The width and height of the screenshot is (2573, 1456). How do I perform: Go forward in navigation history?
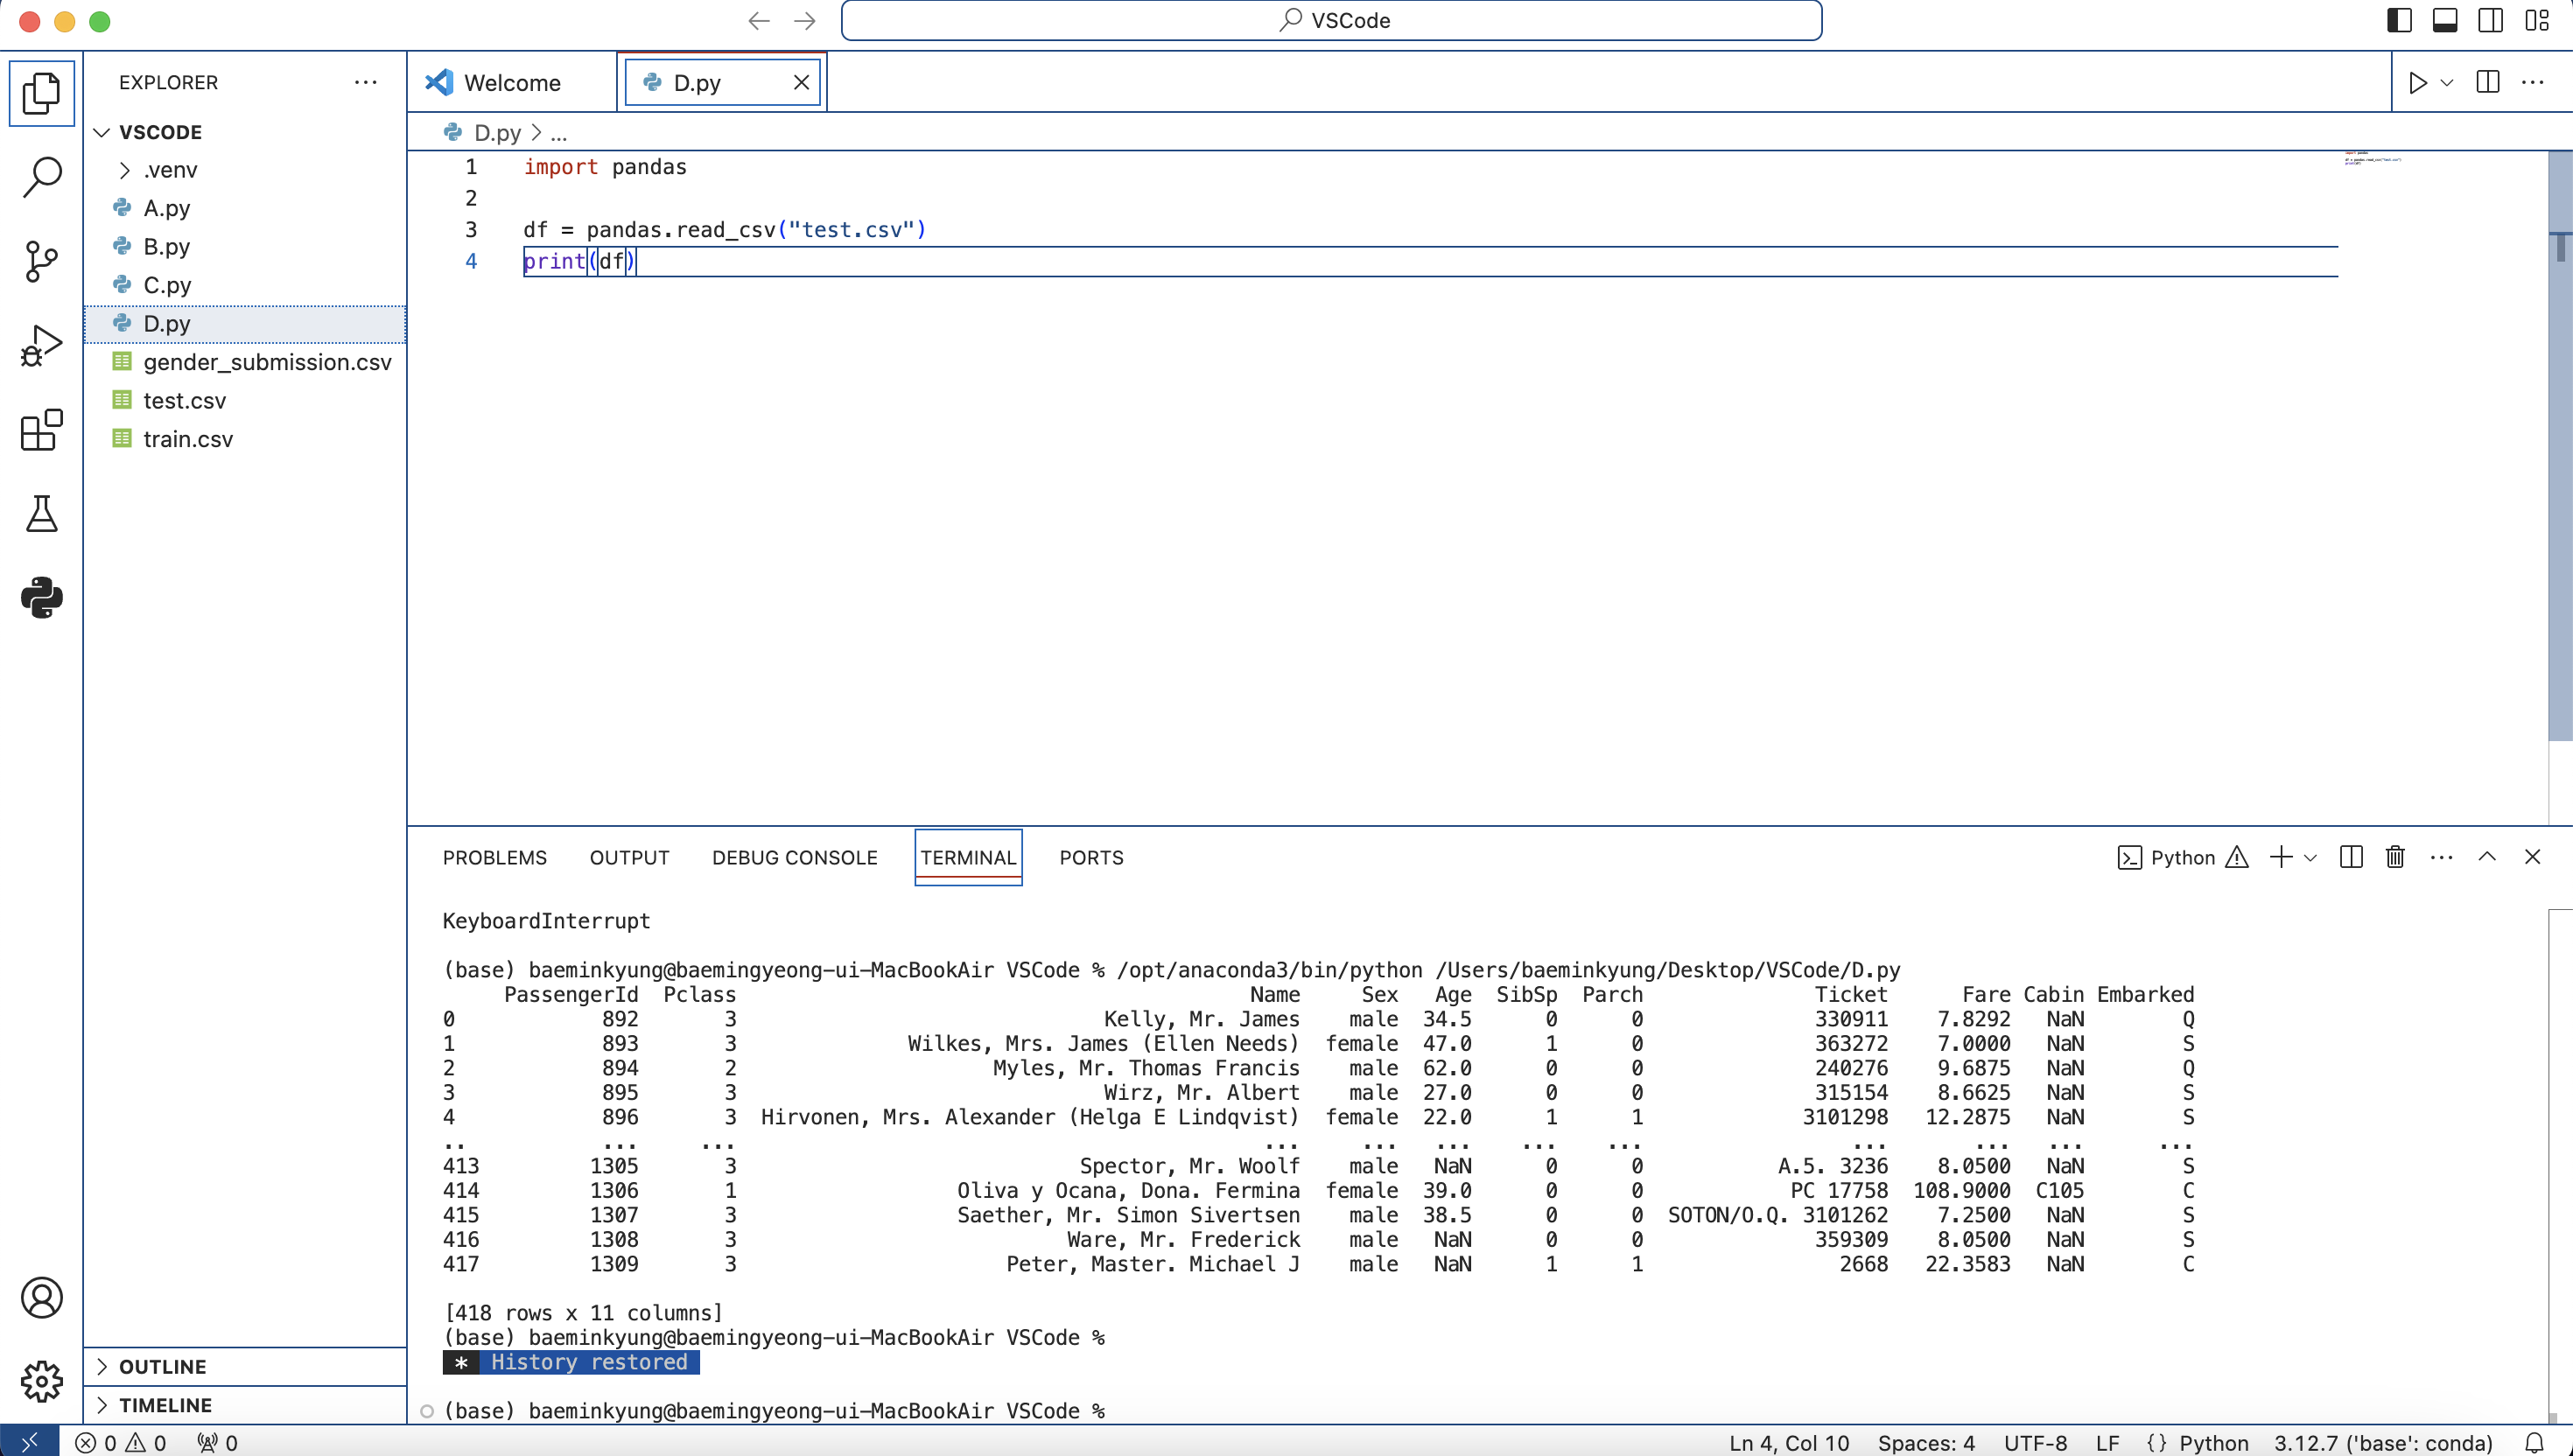click(805, 20)
